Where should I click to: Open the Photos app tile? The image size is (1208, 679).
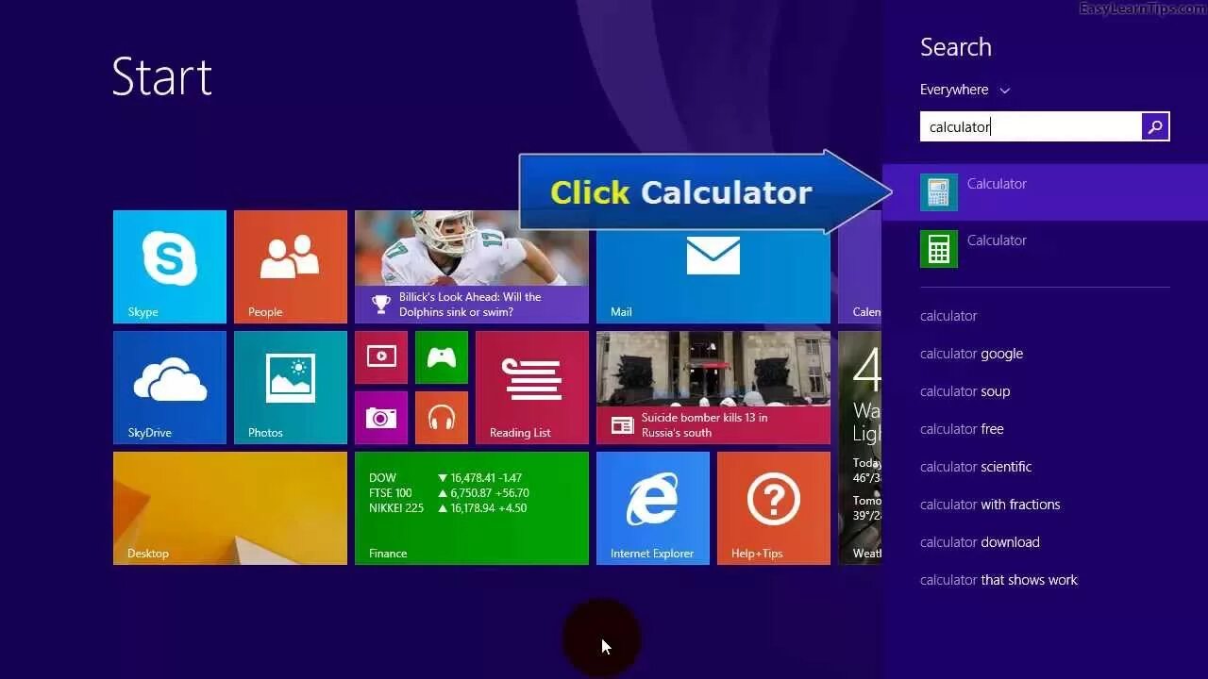tap(290, 387)
